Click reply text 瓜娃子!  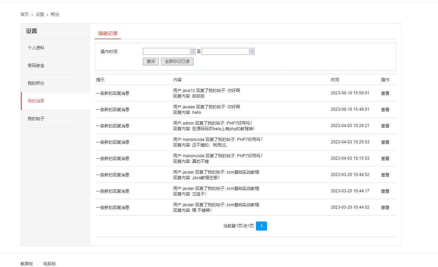tap(199, 194)
